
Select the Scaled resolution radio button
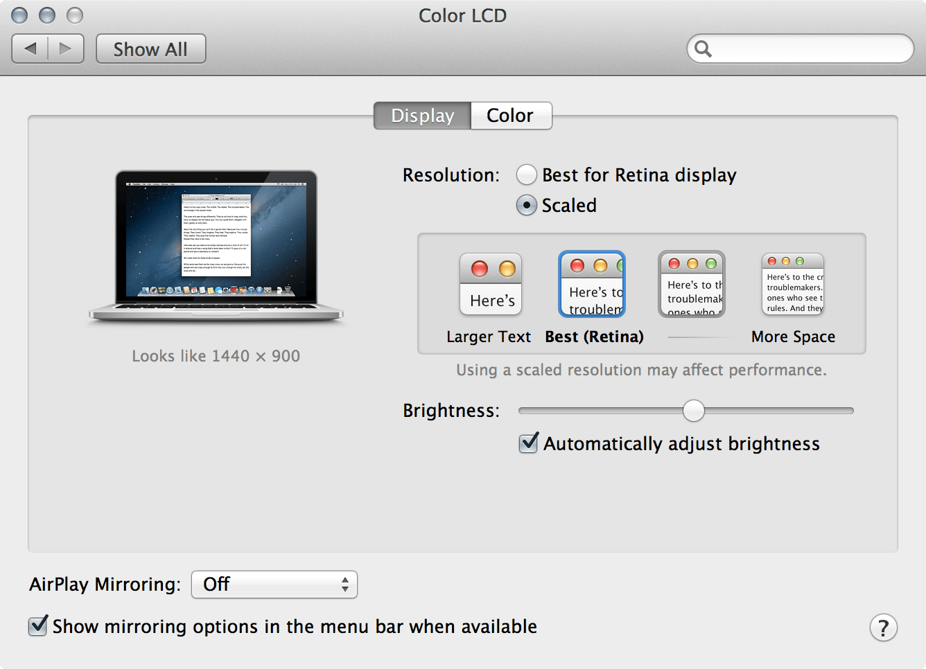pyautogui.click(x=527, y=206)
